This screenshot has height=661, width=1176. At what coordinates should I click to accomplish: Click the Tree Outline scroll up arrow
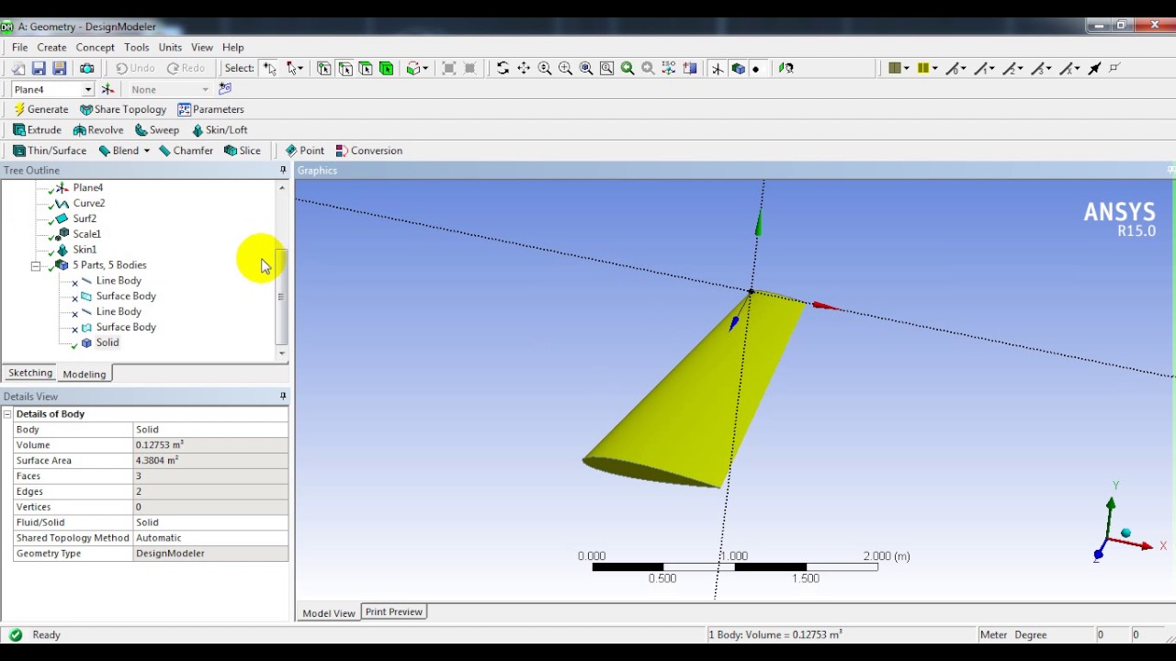click(x=281, y=187)
